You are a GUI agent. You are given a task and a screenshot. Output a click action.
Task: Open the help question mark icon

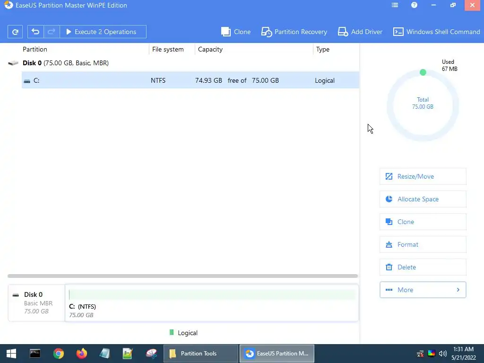[414, 5]
